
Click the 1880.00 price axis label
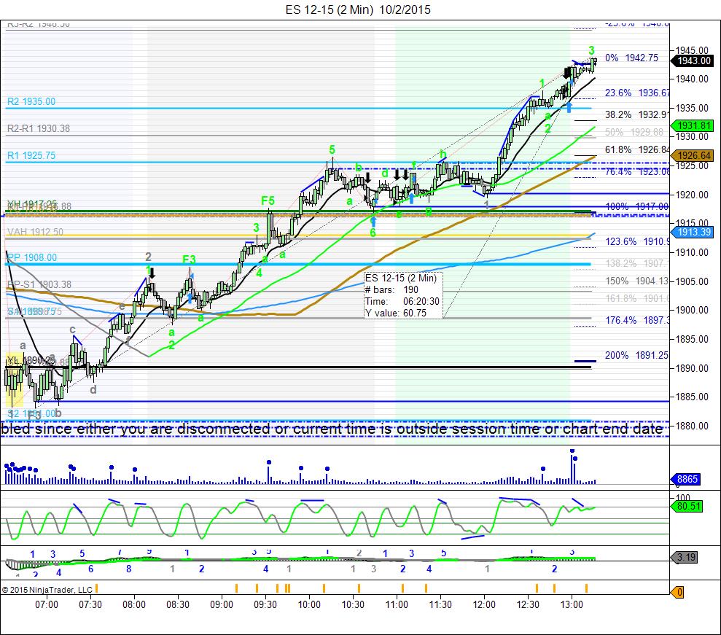click(x=692, y=426)
